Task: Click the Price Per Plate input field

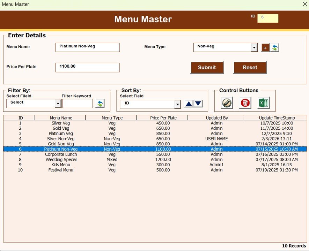Action: [87, 67]
